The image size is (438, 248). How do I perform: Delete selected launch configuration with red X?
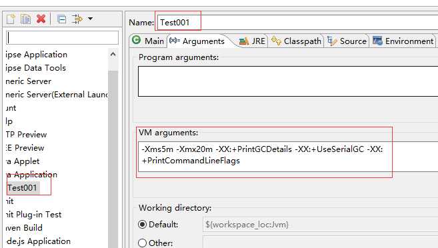coord(41,19)
